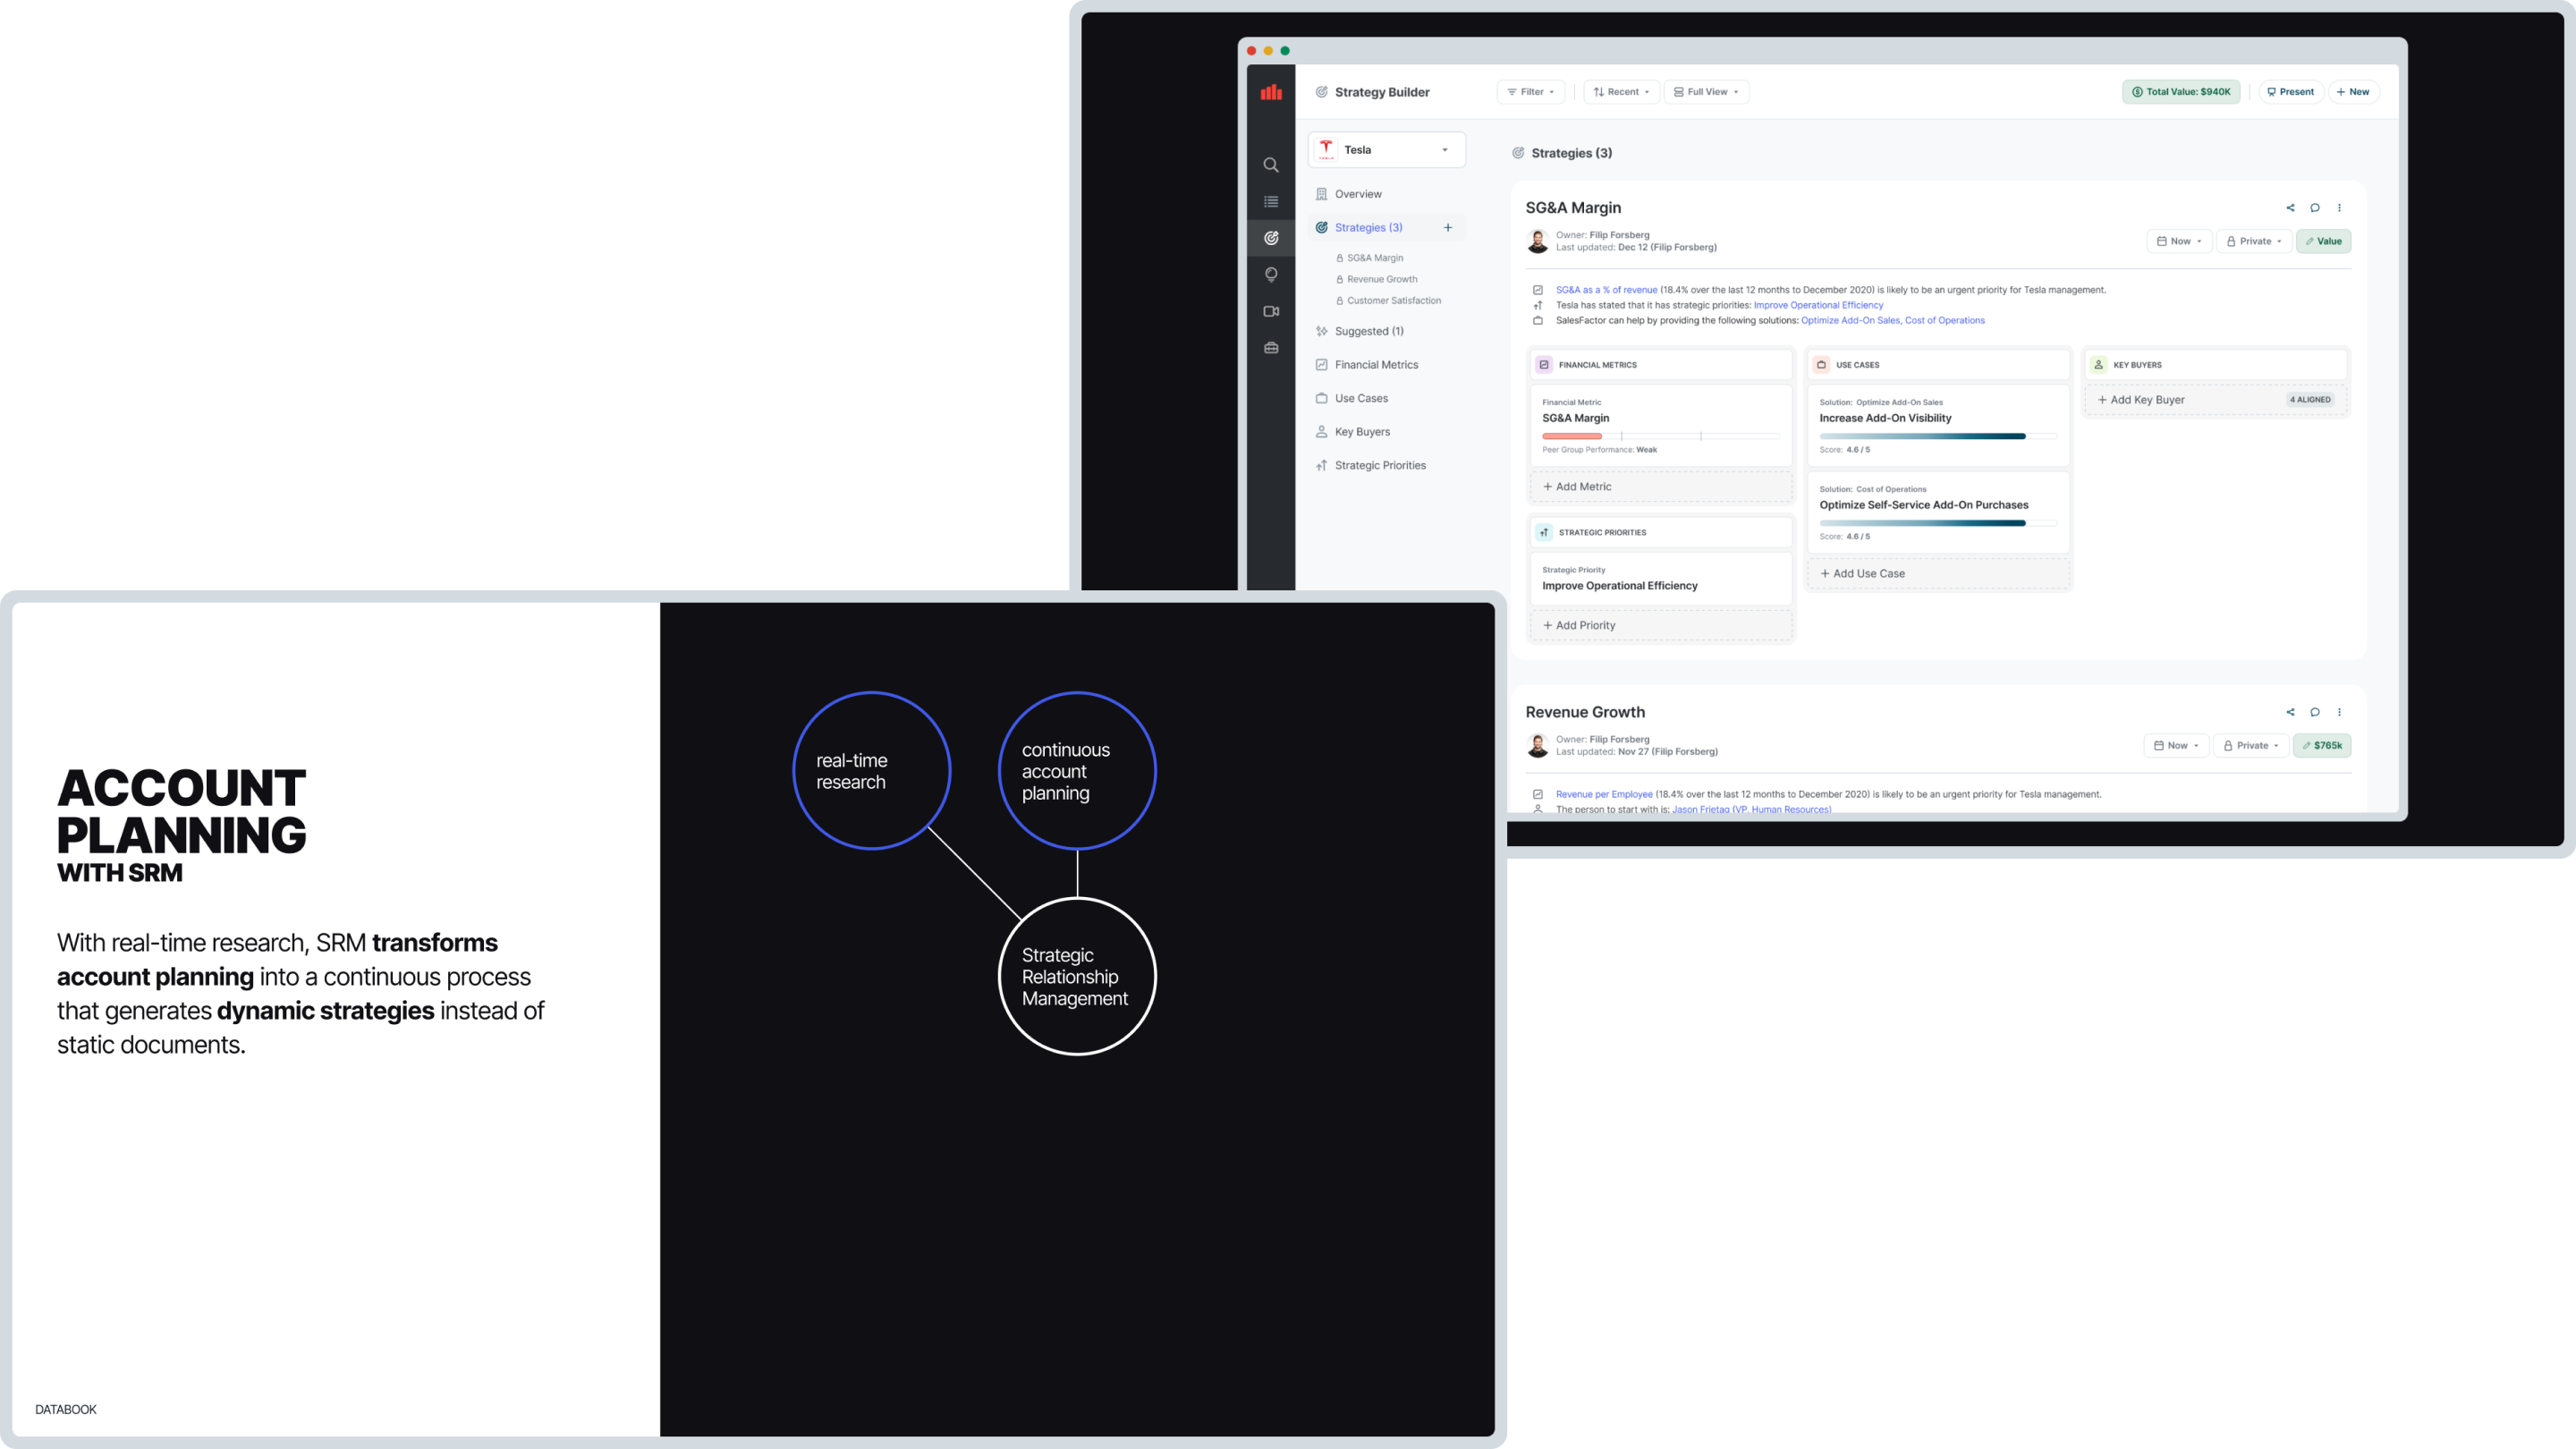Open the Now dropdown on Revenue Growth
This screenshot has height=1449, width=2576.
tap(2176, 745)
